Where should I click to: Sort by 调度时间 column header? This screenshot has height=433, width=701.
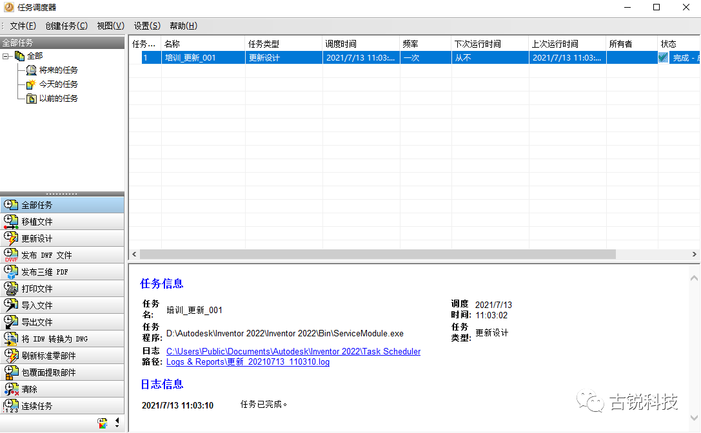point(361,44)
